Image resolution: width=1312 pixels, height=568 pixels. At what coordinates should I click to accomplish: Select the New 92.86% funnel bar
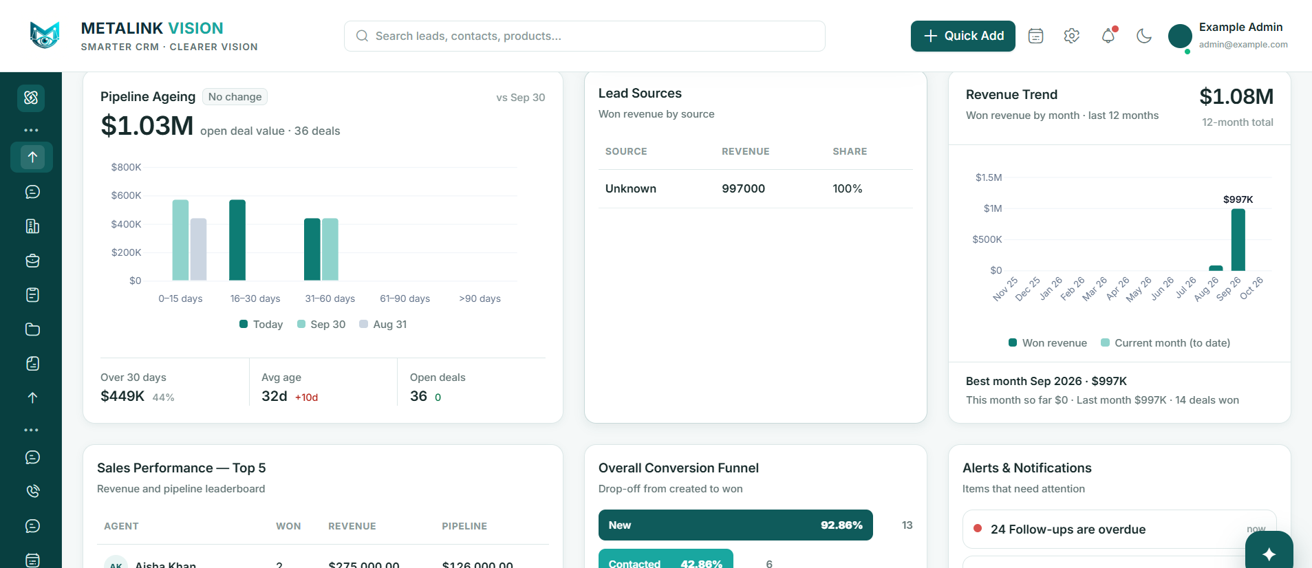[735, 525]
